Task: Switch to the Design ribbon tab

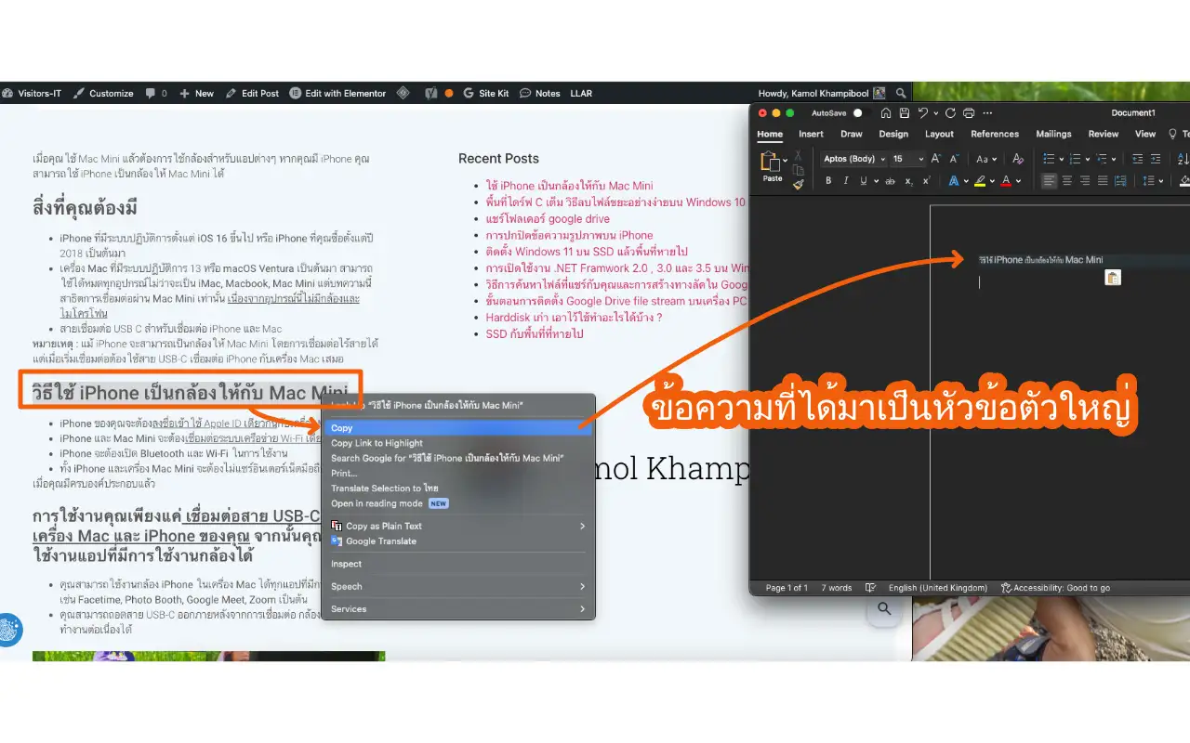Action: (893, 134)
